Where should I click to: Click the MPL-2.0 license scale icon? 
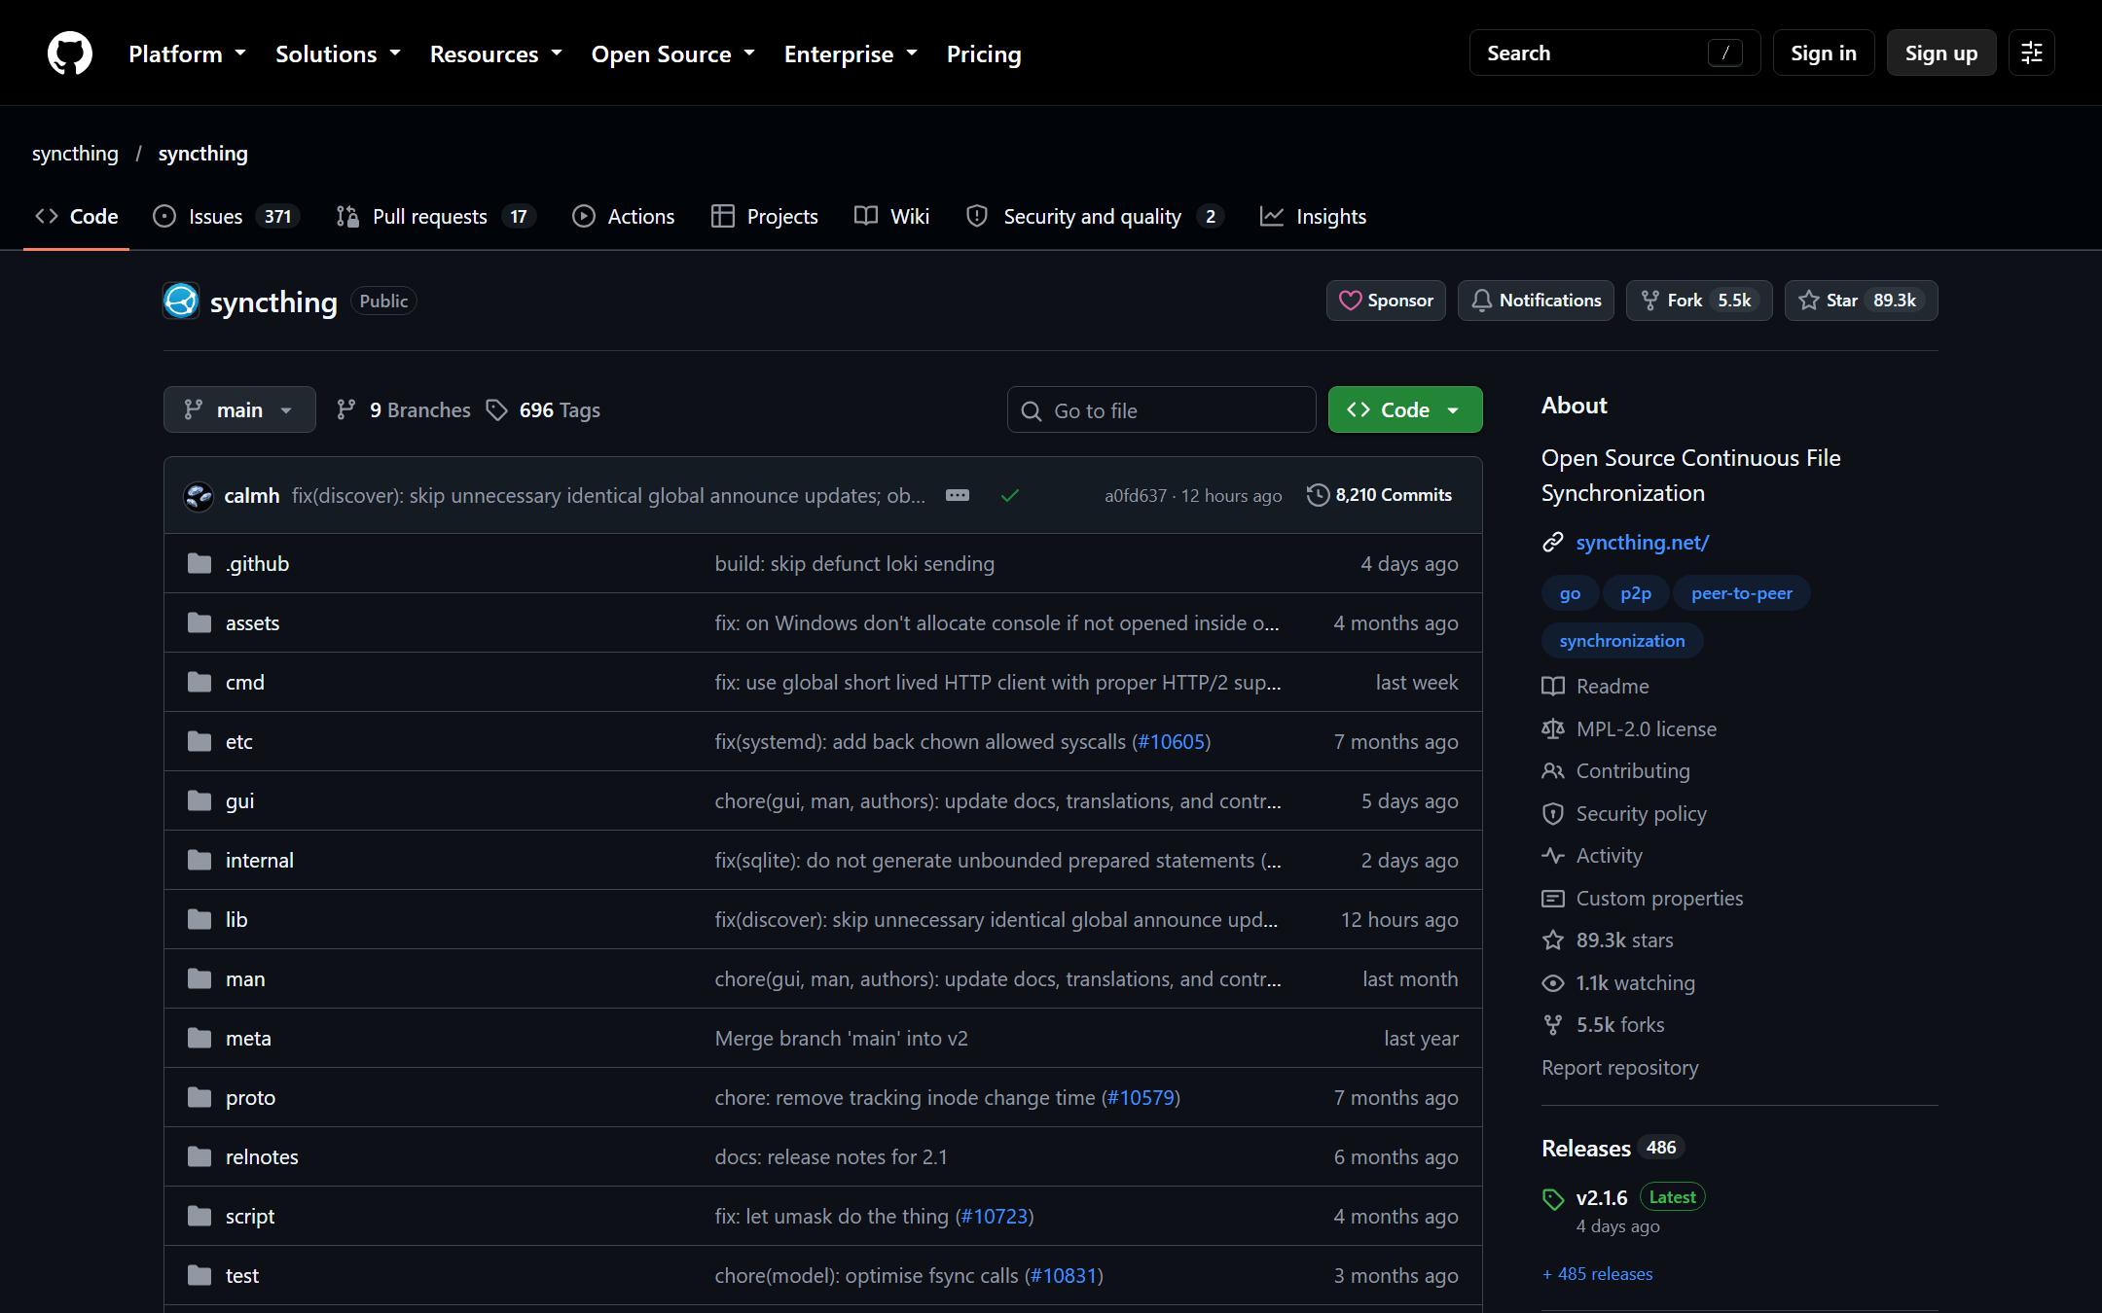pyautogui.click(x=1553, y=729)
